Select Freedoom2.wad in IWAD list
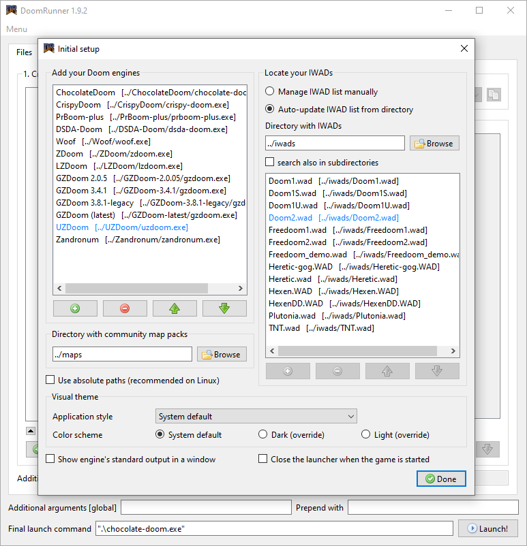Viewport: 527px width, 546px height. click(363, 242)
